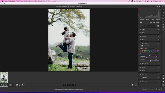This screenshot has height=93, width=165.
Task: Click the Cancel button
Action: (145, 89)
